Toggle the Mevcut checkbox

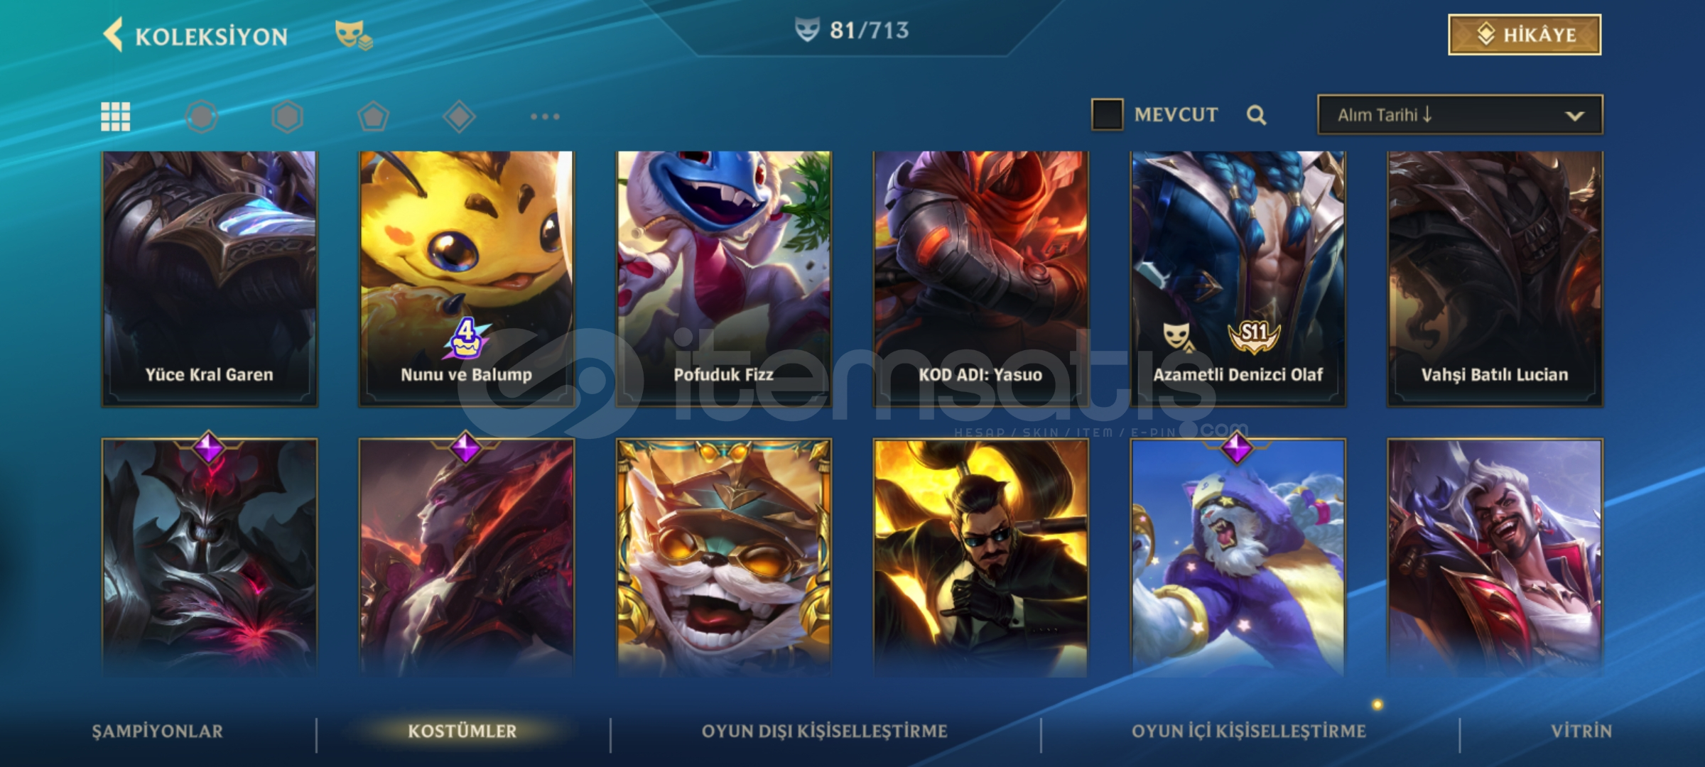1107,114
